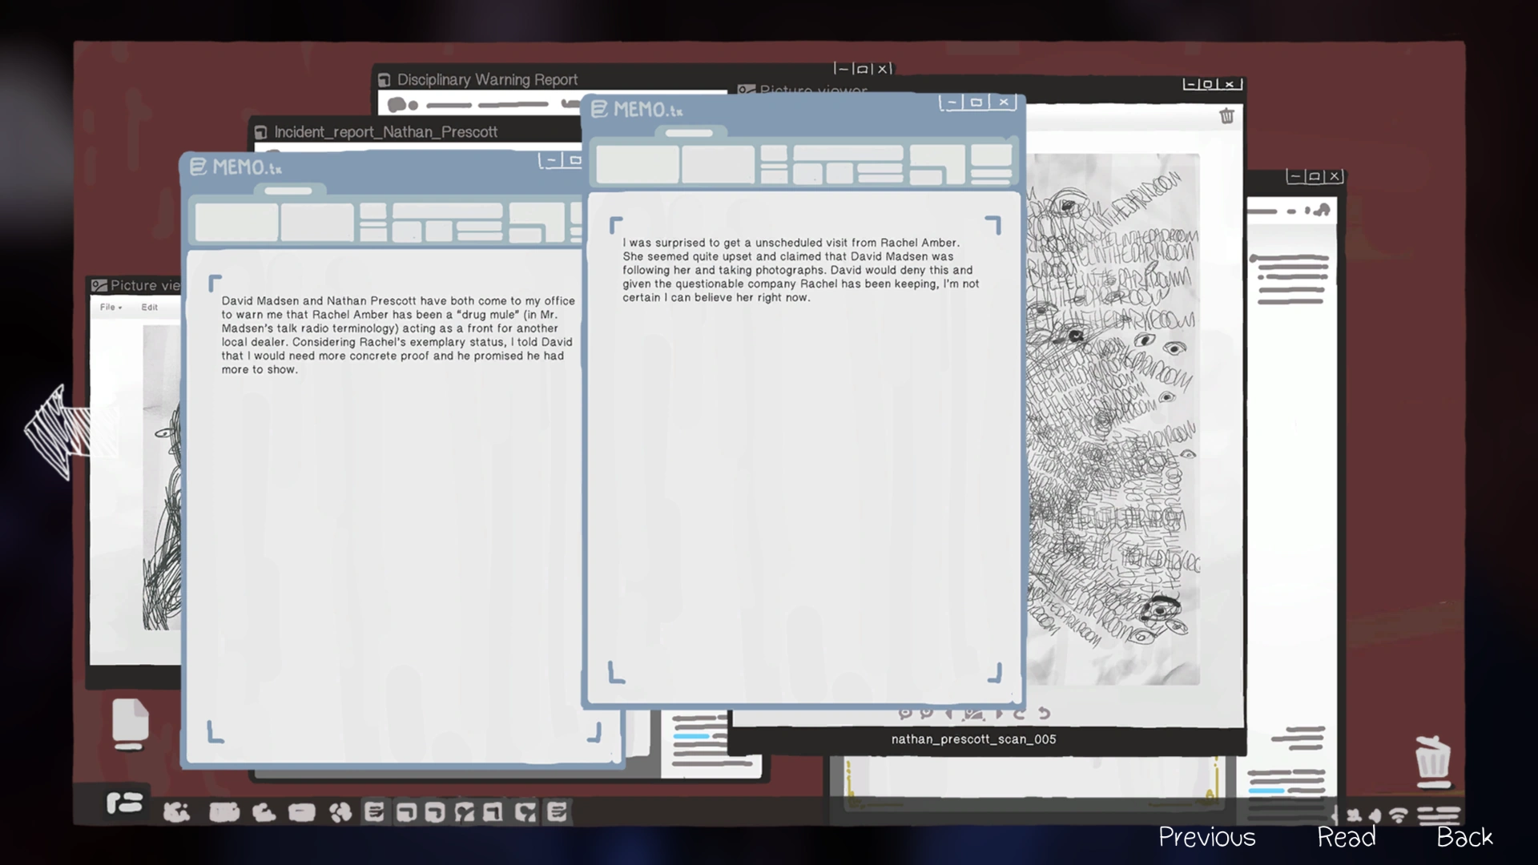The width and height of the screenshot is (1538, 865).
Task: Open the start menu on taskbar
Action: pos(124,802)
